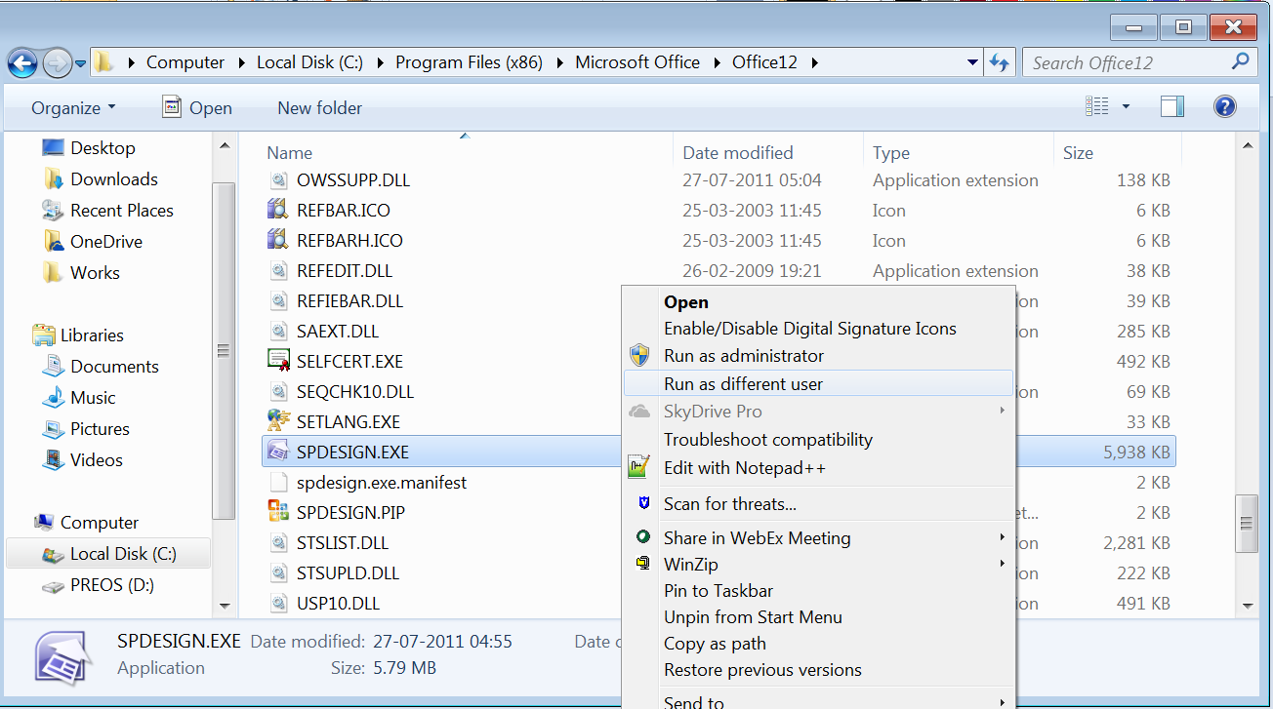Image resolution: width=1273 pixels, height=709 pixels.
Task: Select Run as different user
Action: coord(743,384)
